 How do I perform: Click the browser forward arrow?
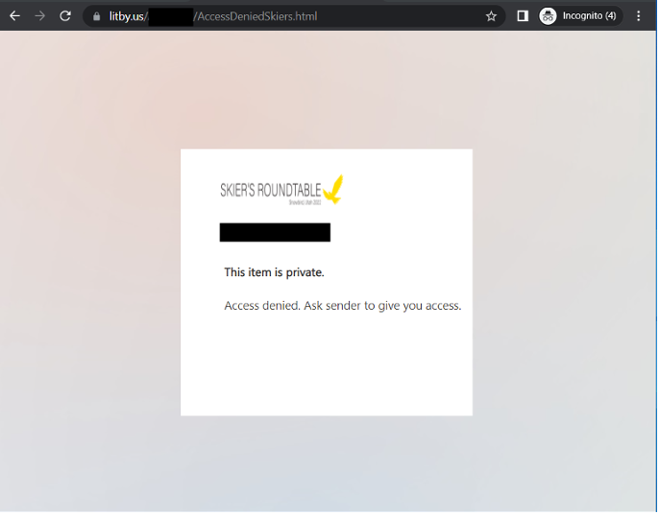coord(40,16)
